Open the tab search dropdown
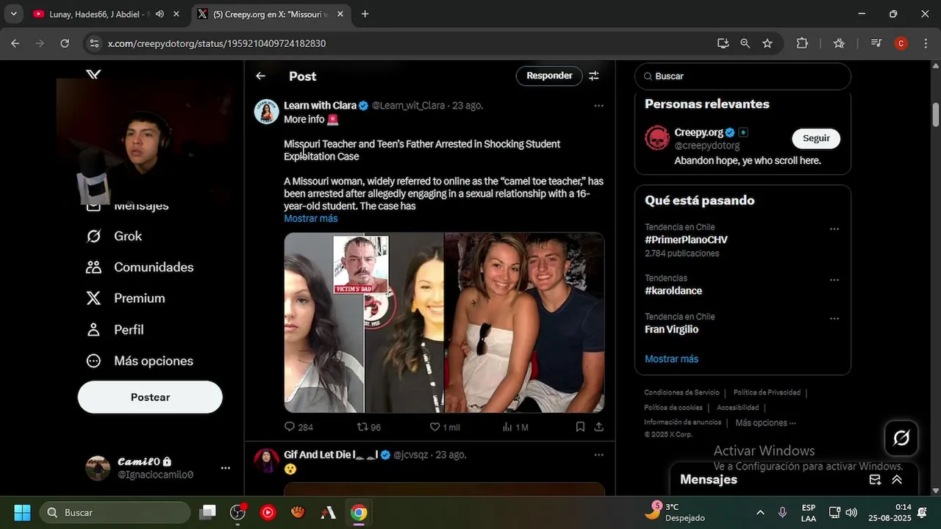The image size is (941, 529). (x=13, y=14)
